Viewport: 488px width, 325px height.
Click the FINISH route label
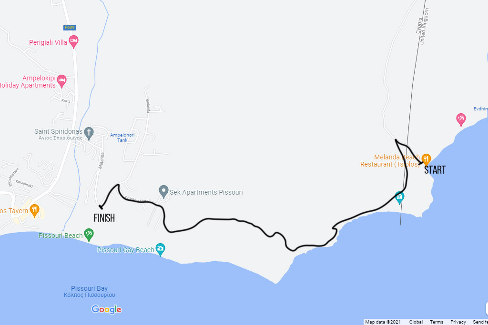(x=104, y=218)
